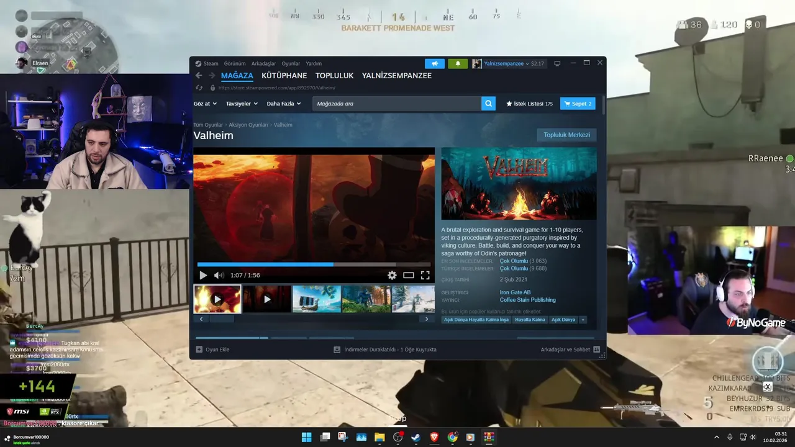The image size is (795, 447).
Task: Open Arkadaşlar ve Sohbet chat icon
Action: pyautogui.click(x=596, y=350)
